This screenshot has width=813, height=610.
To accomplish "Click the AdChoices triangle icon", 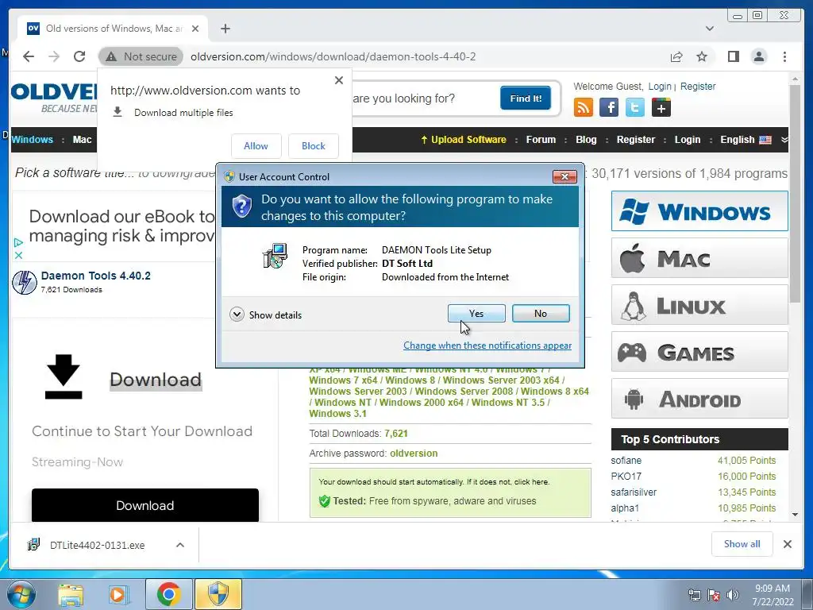I will 18,242.
